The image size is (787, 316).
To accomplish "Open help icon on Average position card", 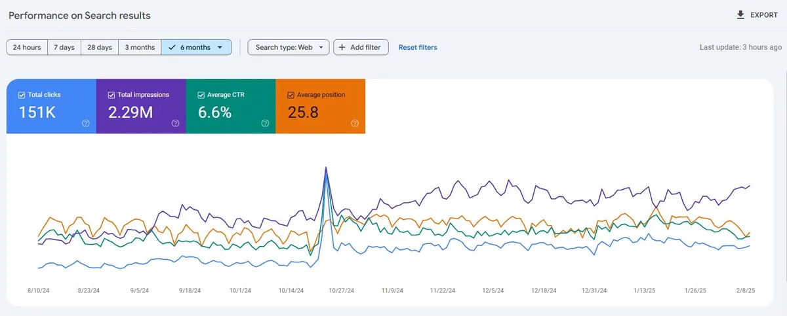I will click(355, 123).
